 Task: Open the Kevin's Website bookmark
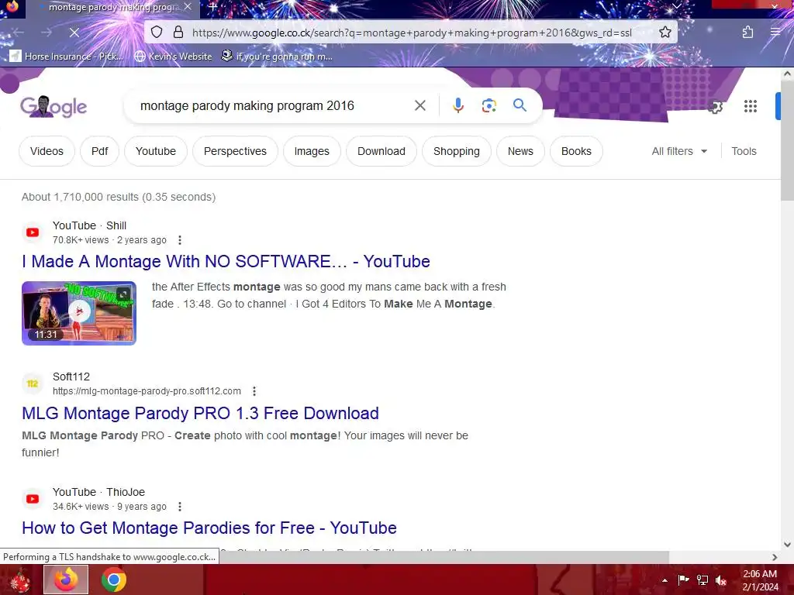[x=173, y=56]
